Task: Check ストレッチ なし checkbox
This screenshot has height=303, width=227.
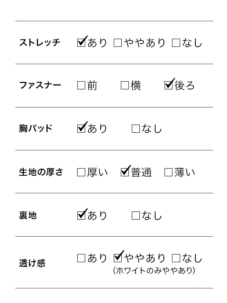Action: [176, 43]
